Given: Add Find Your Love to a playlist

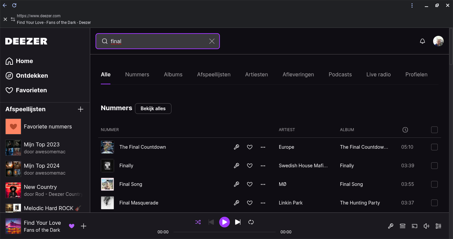Looking at the screenshot, I should [x=84, y=226].
